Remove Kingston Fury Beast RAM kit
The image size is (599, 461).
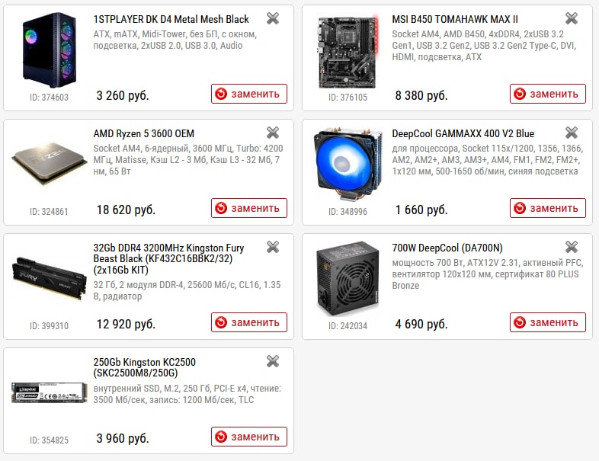tap(273, 247)
